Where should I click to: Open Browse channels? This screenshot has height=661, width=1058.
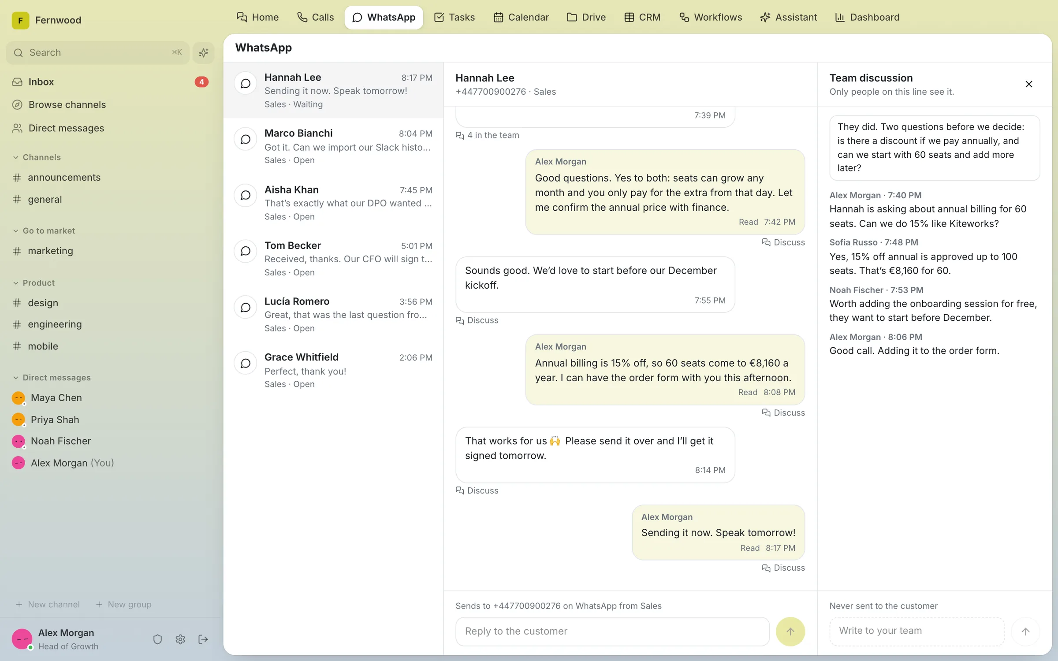click(110, 105)
